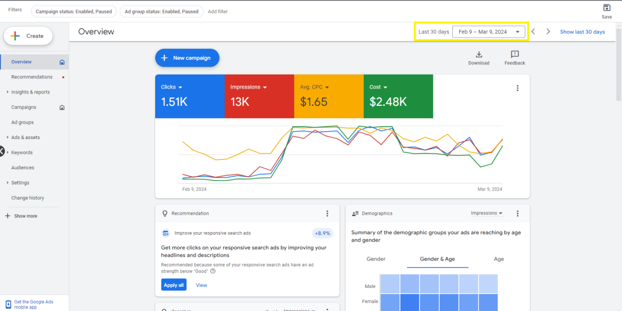The image size is (622, 311).
Task: Click the Download icon
Action: pos(479,54)
